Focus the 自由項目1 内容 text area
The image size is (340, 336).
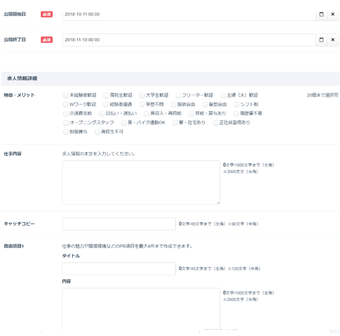coord(141,308)
